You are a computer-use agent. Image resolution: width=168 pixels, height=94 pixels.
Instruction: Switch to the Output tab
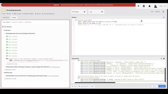(x=14, y=17)
